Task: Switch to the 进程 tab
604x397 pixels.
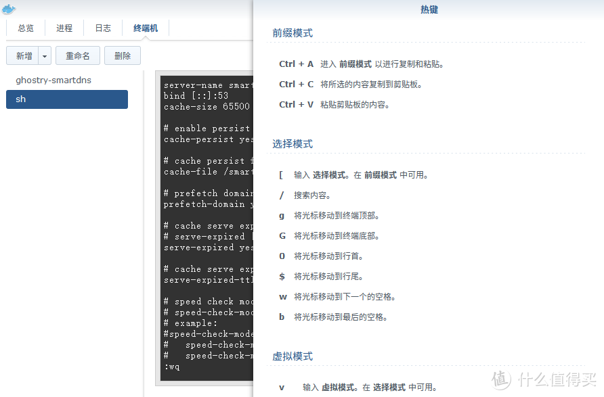Action: pyautogui.click(x=64, y=28)
